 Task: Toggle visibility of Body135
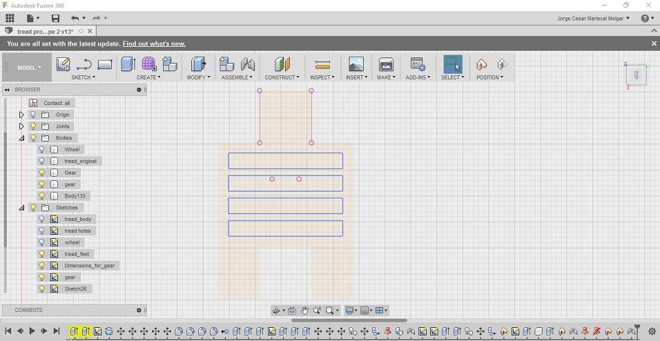[x=41, y=196]
